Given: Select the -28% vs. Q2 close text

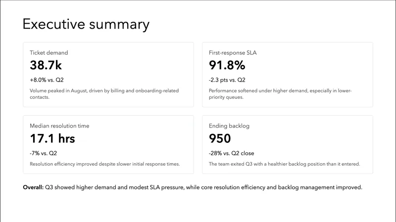Looking at the screenshot, I should click(x=232, y=153).
